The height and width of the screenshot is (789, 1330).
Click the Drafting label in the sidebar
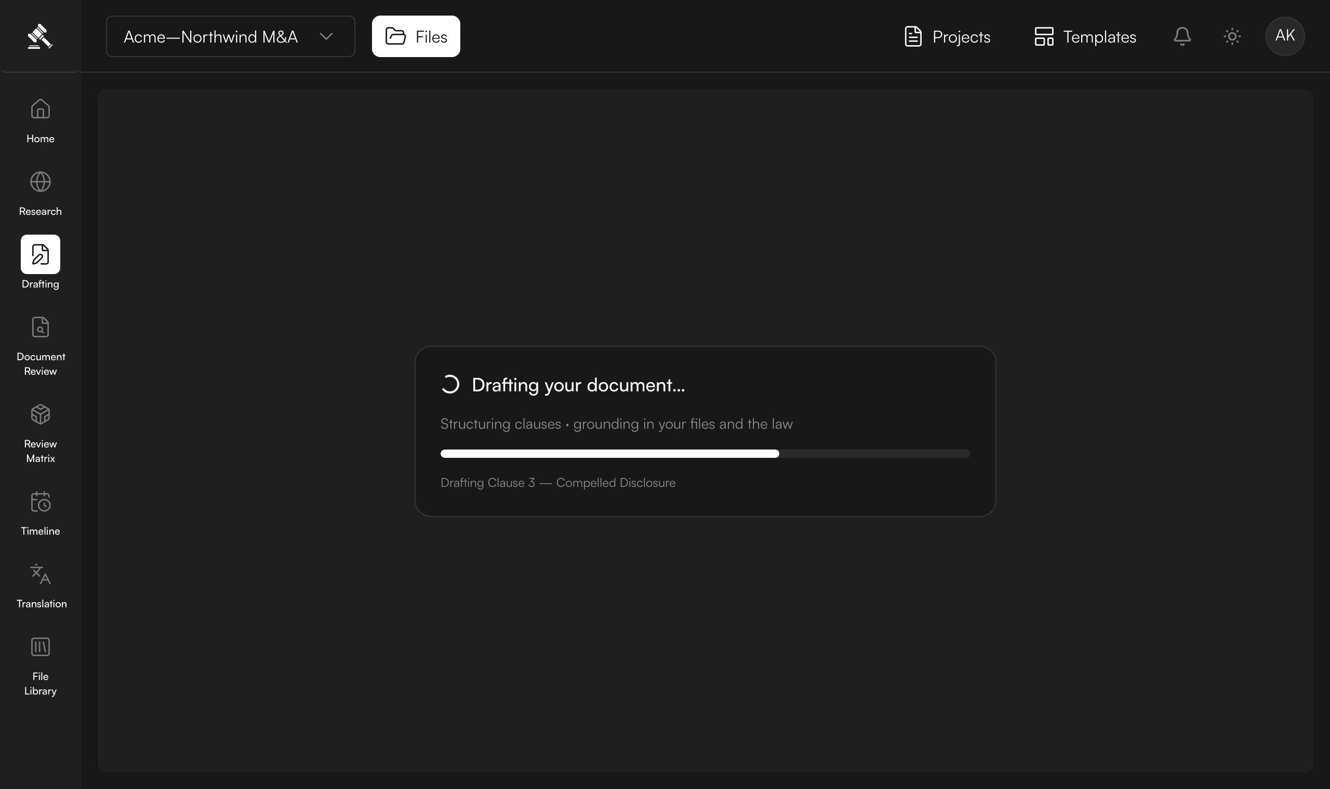click(41, 284)
